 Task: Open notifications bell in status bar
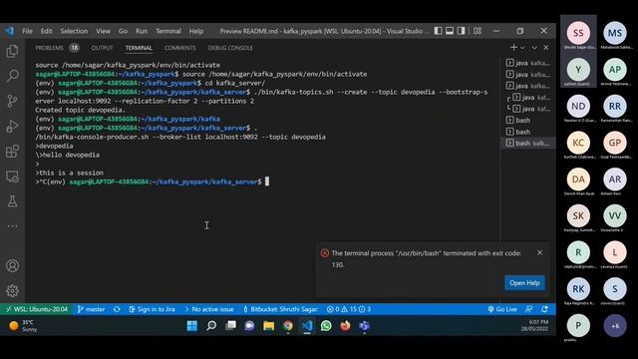pyautogui.click(x=544, y=309)
